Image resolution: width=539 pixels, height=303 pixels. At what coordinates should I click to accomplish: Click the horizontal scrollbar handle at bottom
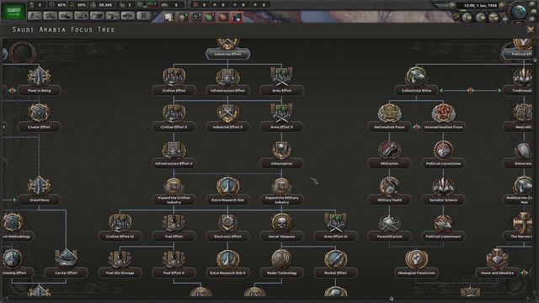coord(391,299)
